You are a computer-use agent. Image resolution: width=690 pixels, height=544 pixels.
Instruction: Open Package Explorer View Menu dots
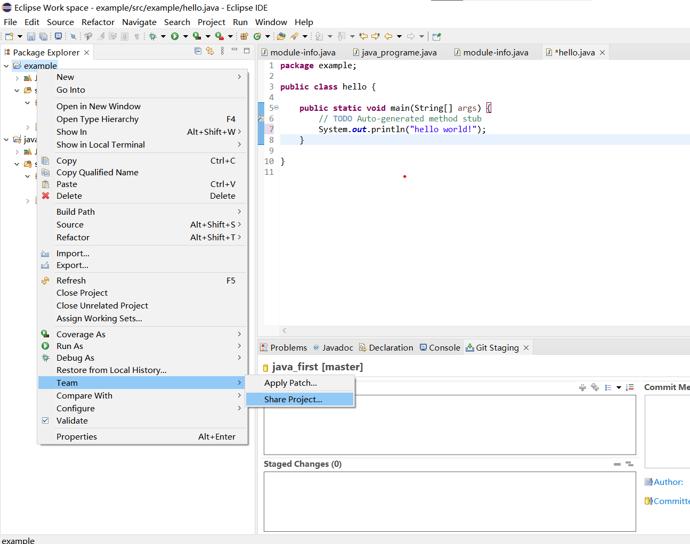(x=223, y=51)
